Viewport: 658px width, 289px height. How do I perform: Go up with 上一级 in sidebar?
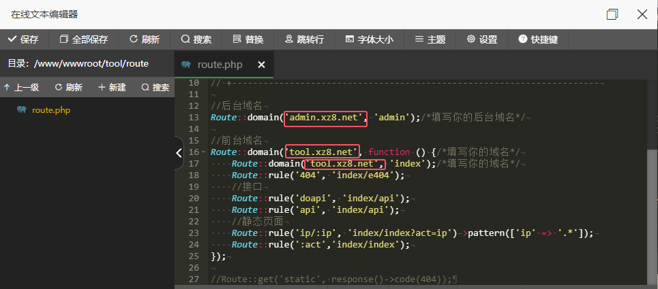coord(21,88)
